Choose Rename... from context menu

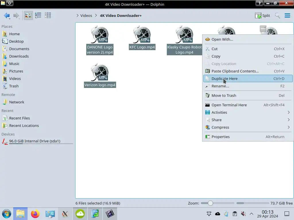[x=248, y=86]
